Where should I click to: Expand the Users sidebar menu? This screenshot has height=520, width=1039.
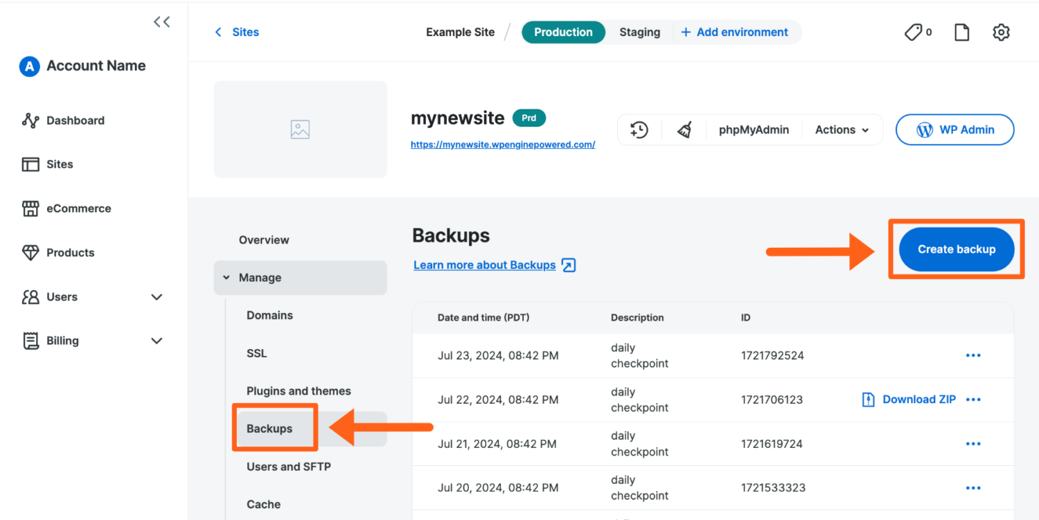(x=157, y=297)
